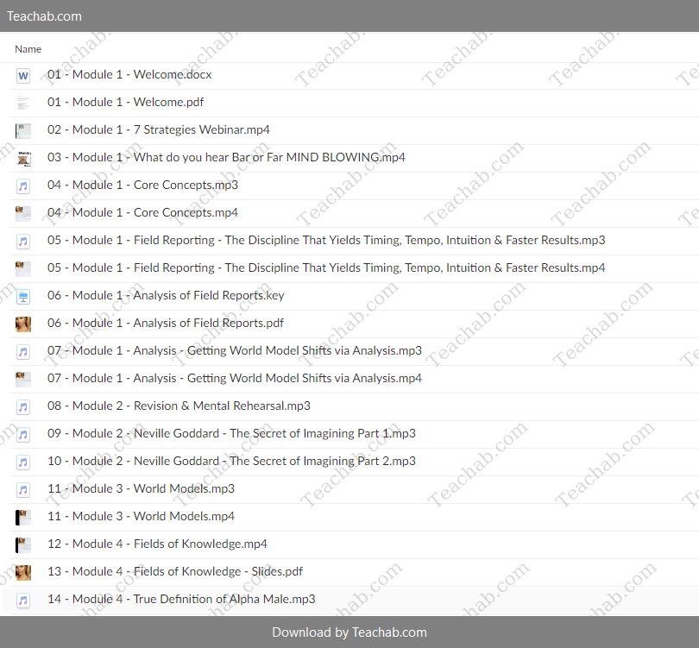
Task: Click the video thumbnail for Fields of Knowledge.mp4
Action: 23,545
